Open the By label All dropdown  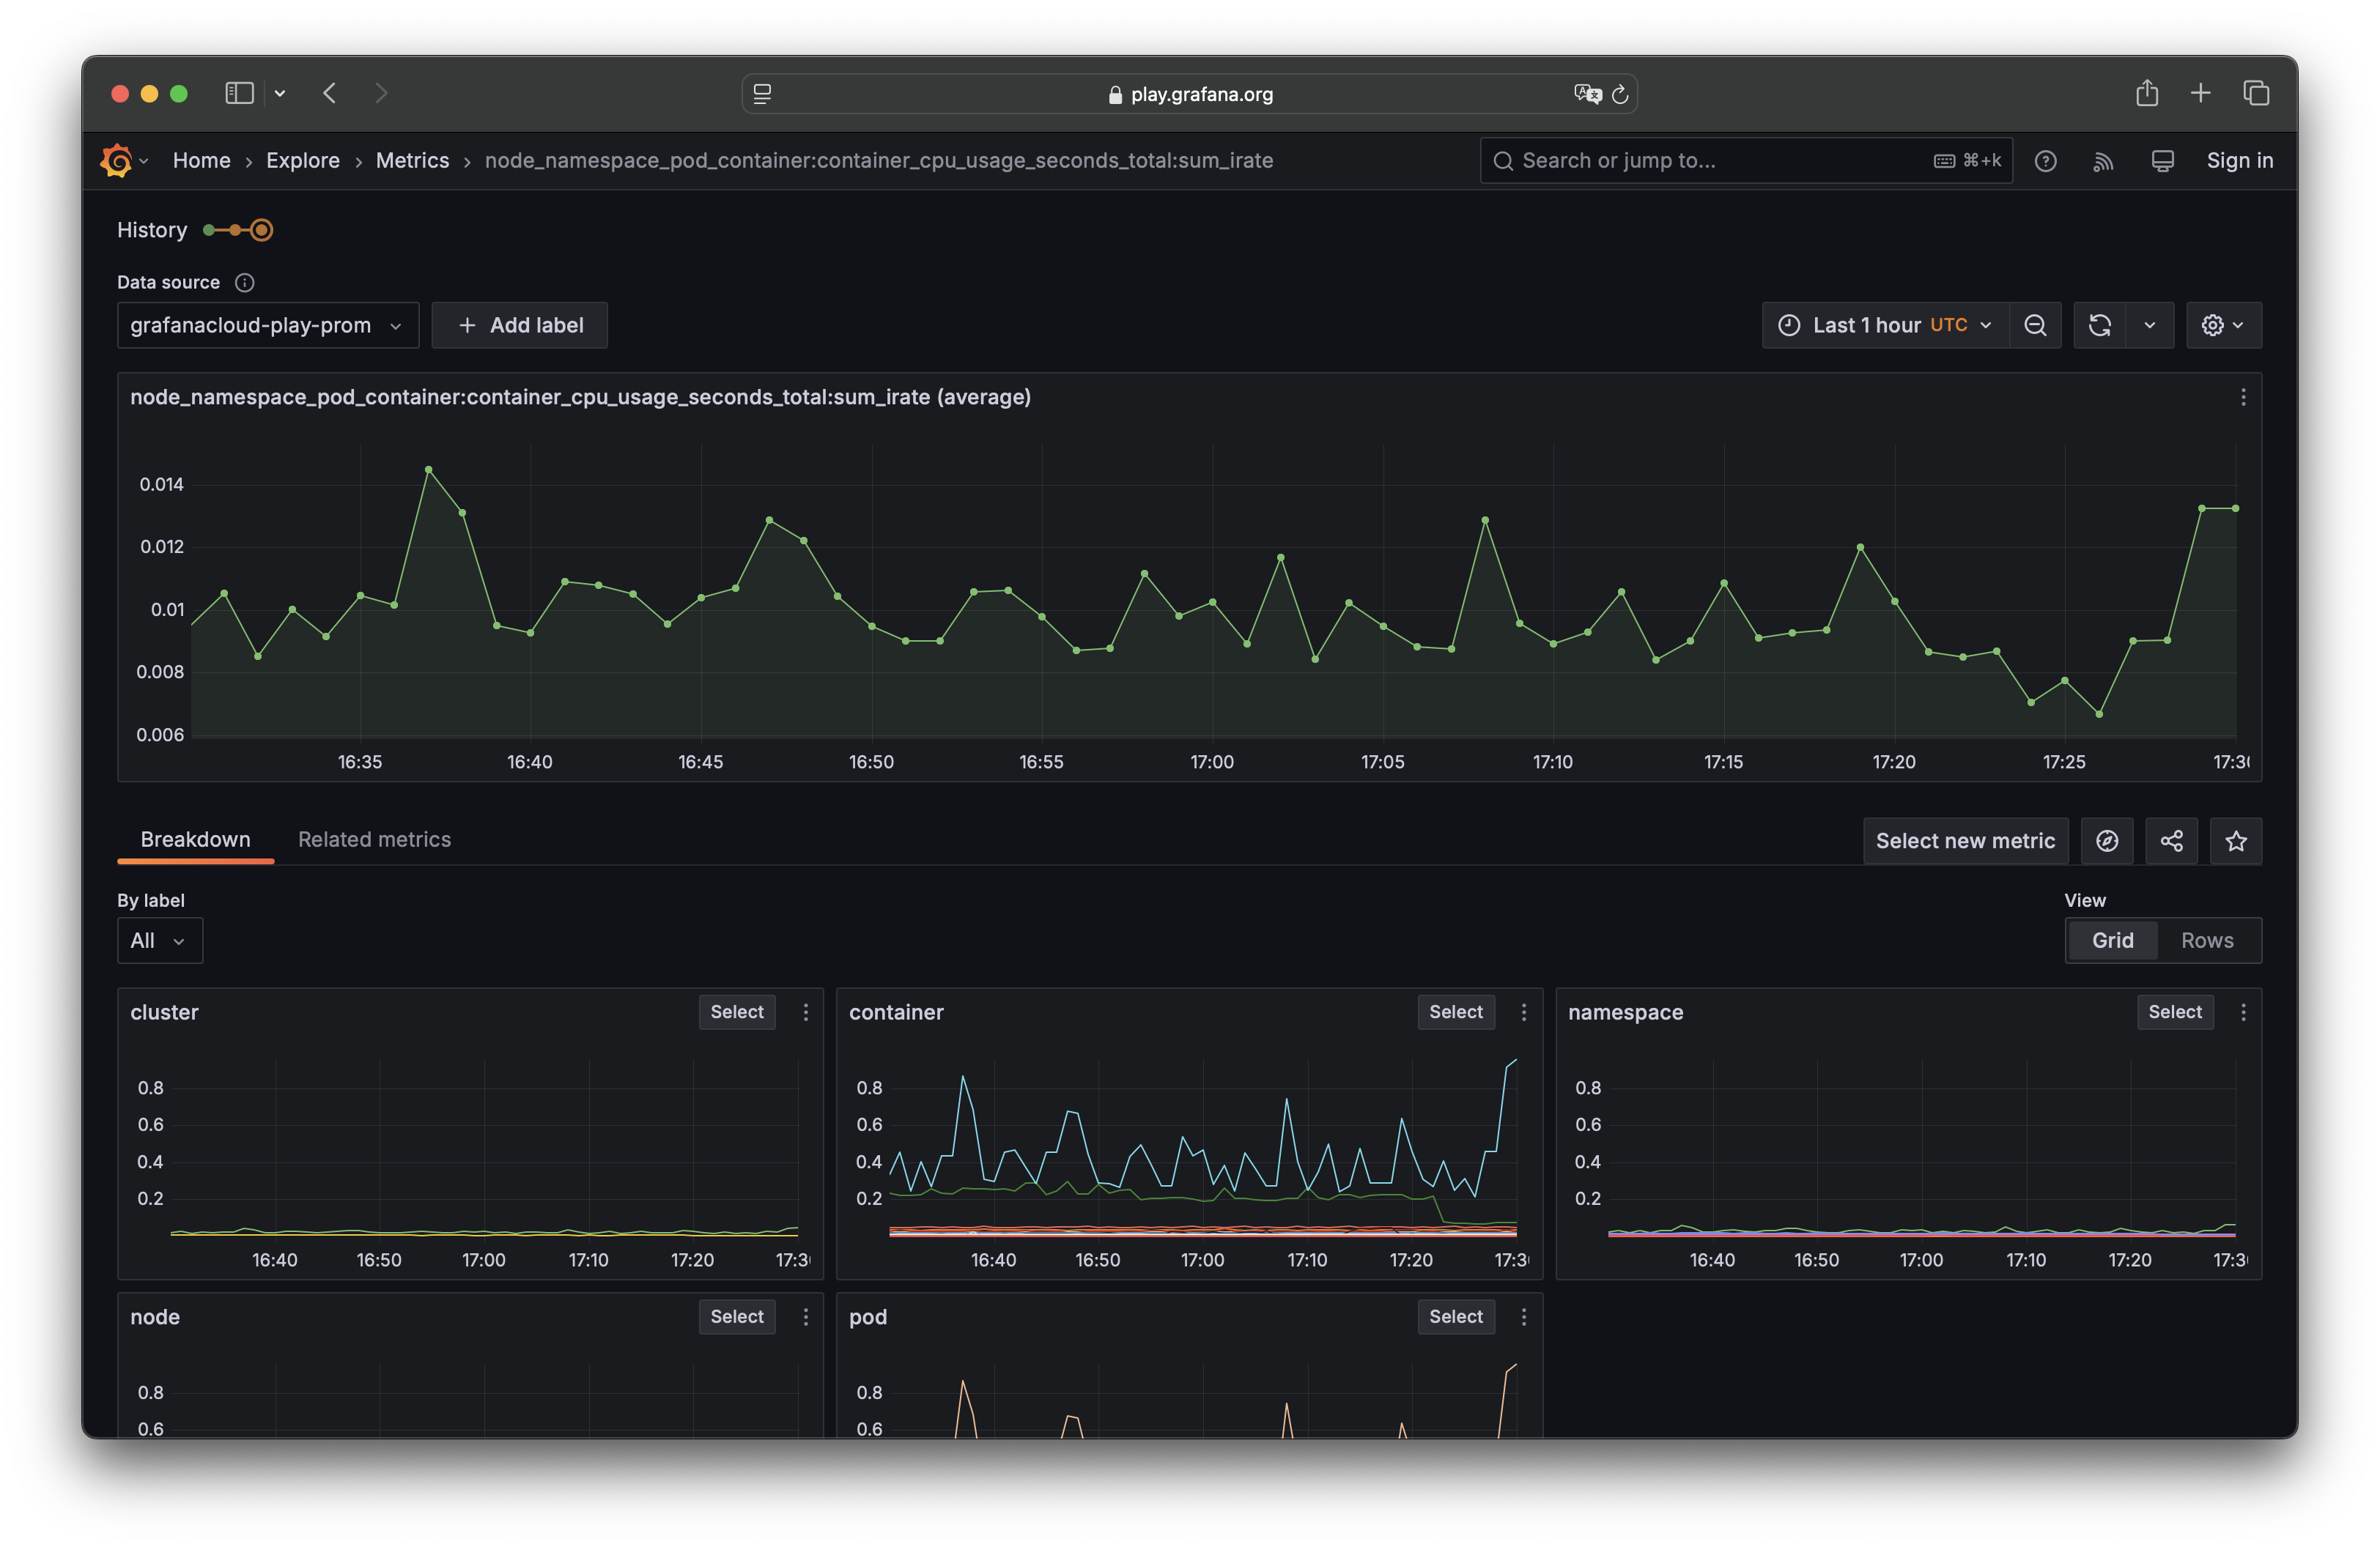tap(159, 941)
